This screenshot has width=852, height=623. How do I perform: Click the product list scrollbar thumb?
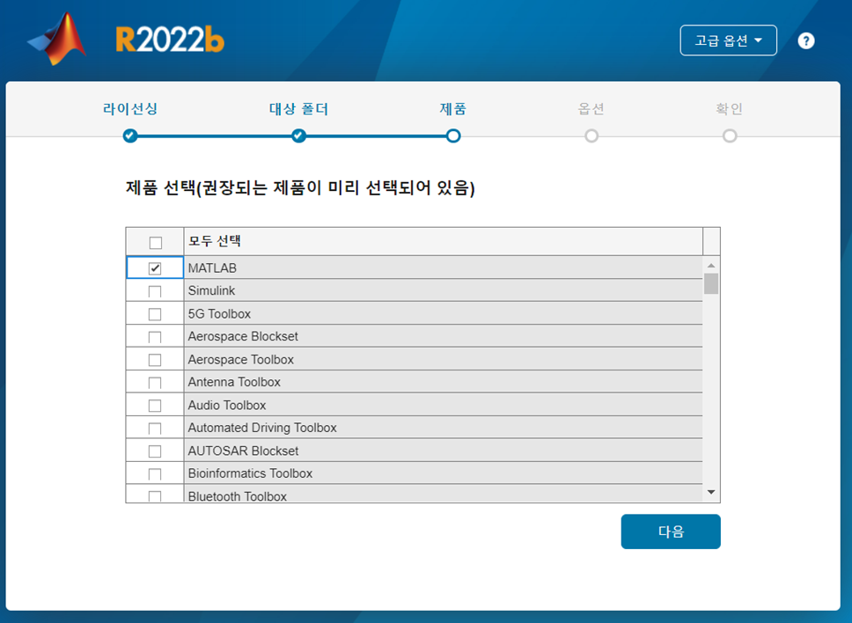click(710, 283)
